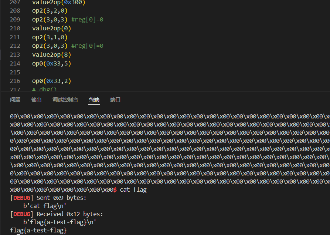This screenshot has width=330, height=235.
Task: Click the op0(0x33,5) call on line 214
Action: point(51,63)
